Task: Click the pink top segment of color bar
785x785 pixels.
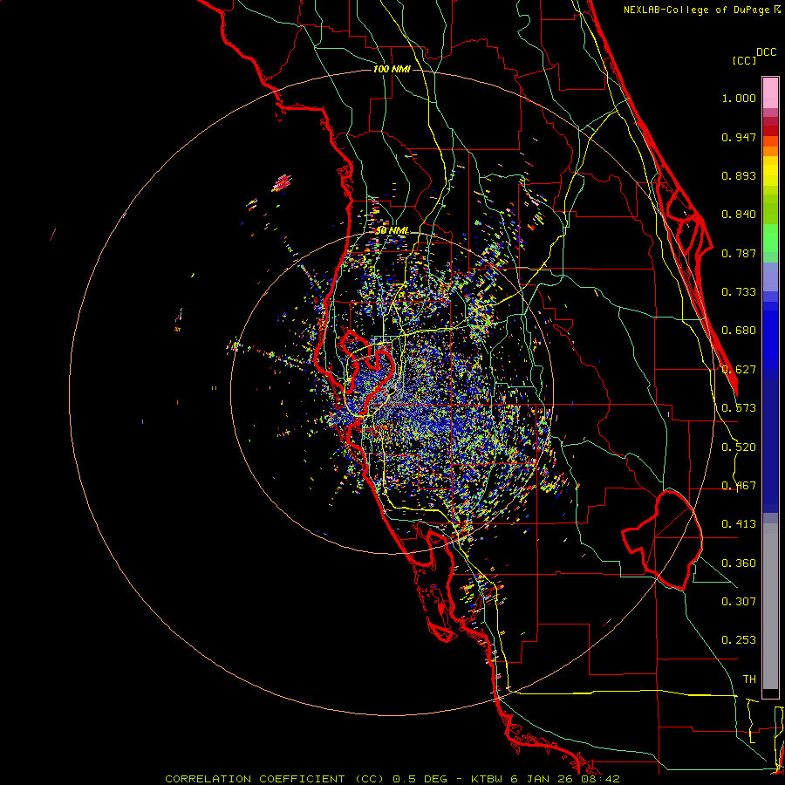Action: coord(770,92)
